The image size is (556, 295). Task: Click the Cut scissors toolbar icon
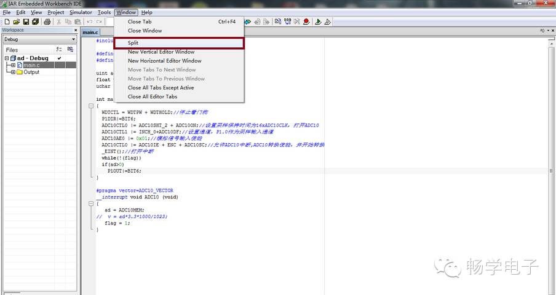(x=59, y=22)
